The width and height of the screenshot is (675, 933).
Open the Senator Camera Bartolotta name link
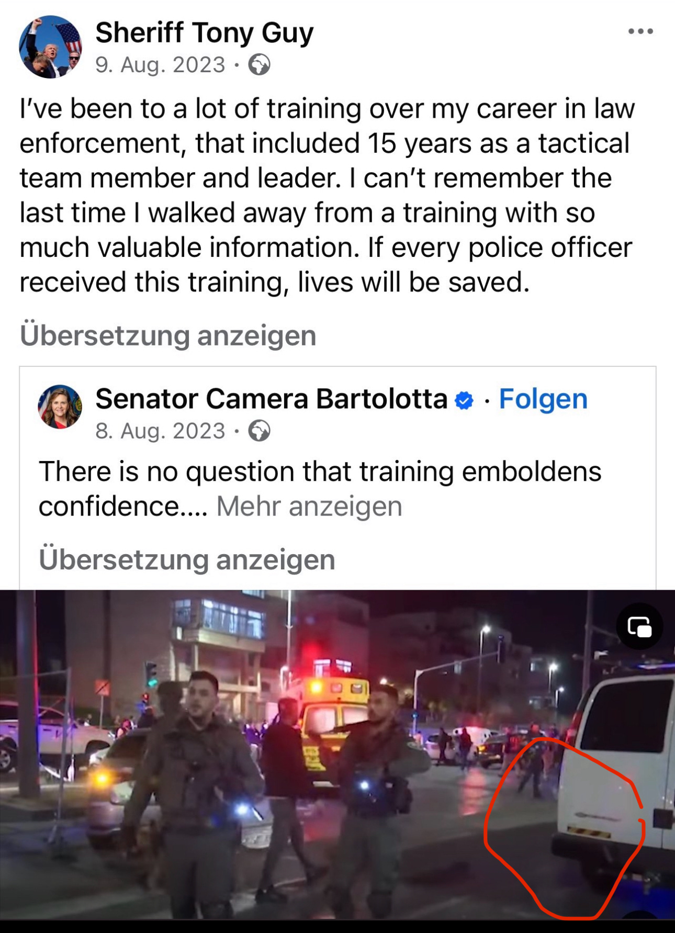point(272,399)
